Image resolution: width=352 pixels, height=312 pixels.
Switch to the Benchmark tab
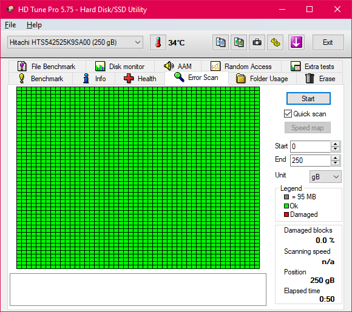(x=41, y=79)
